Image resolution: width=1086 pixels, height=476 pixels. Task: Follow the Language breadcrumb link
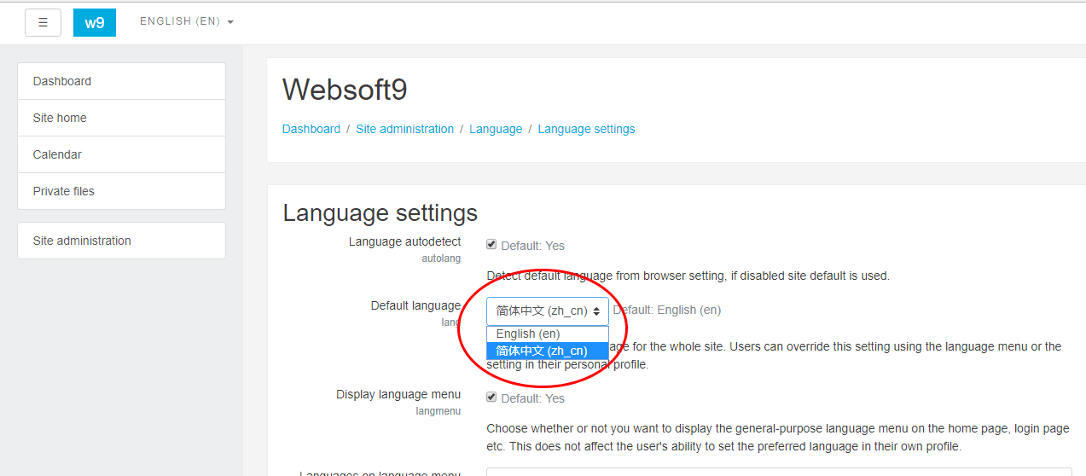496,129
